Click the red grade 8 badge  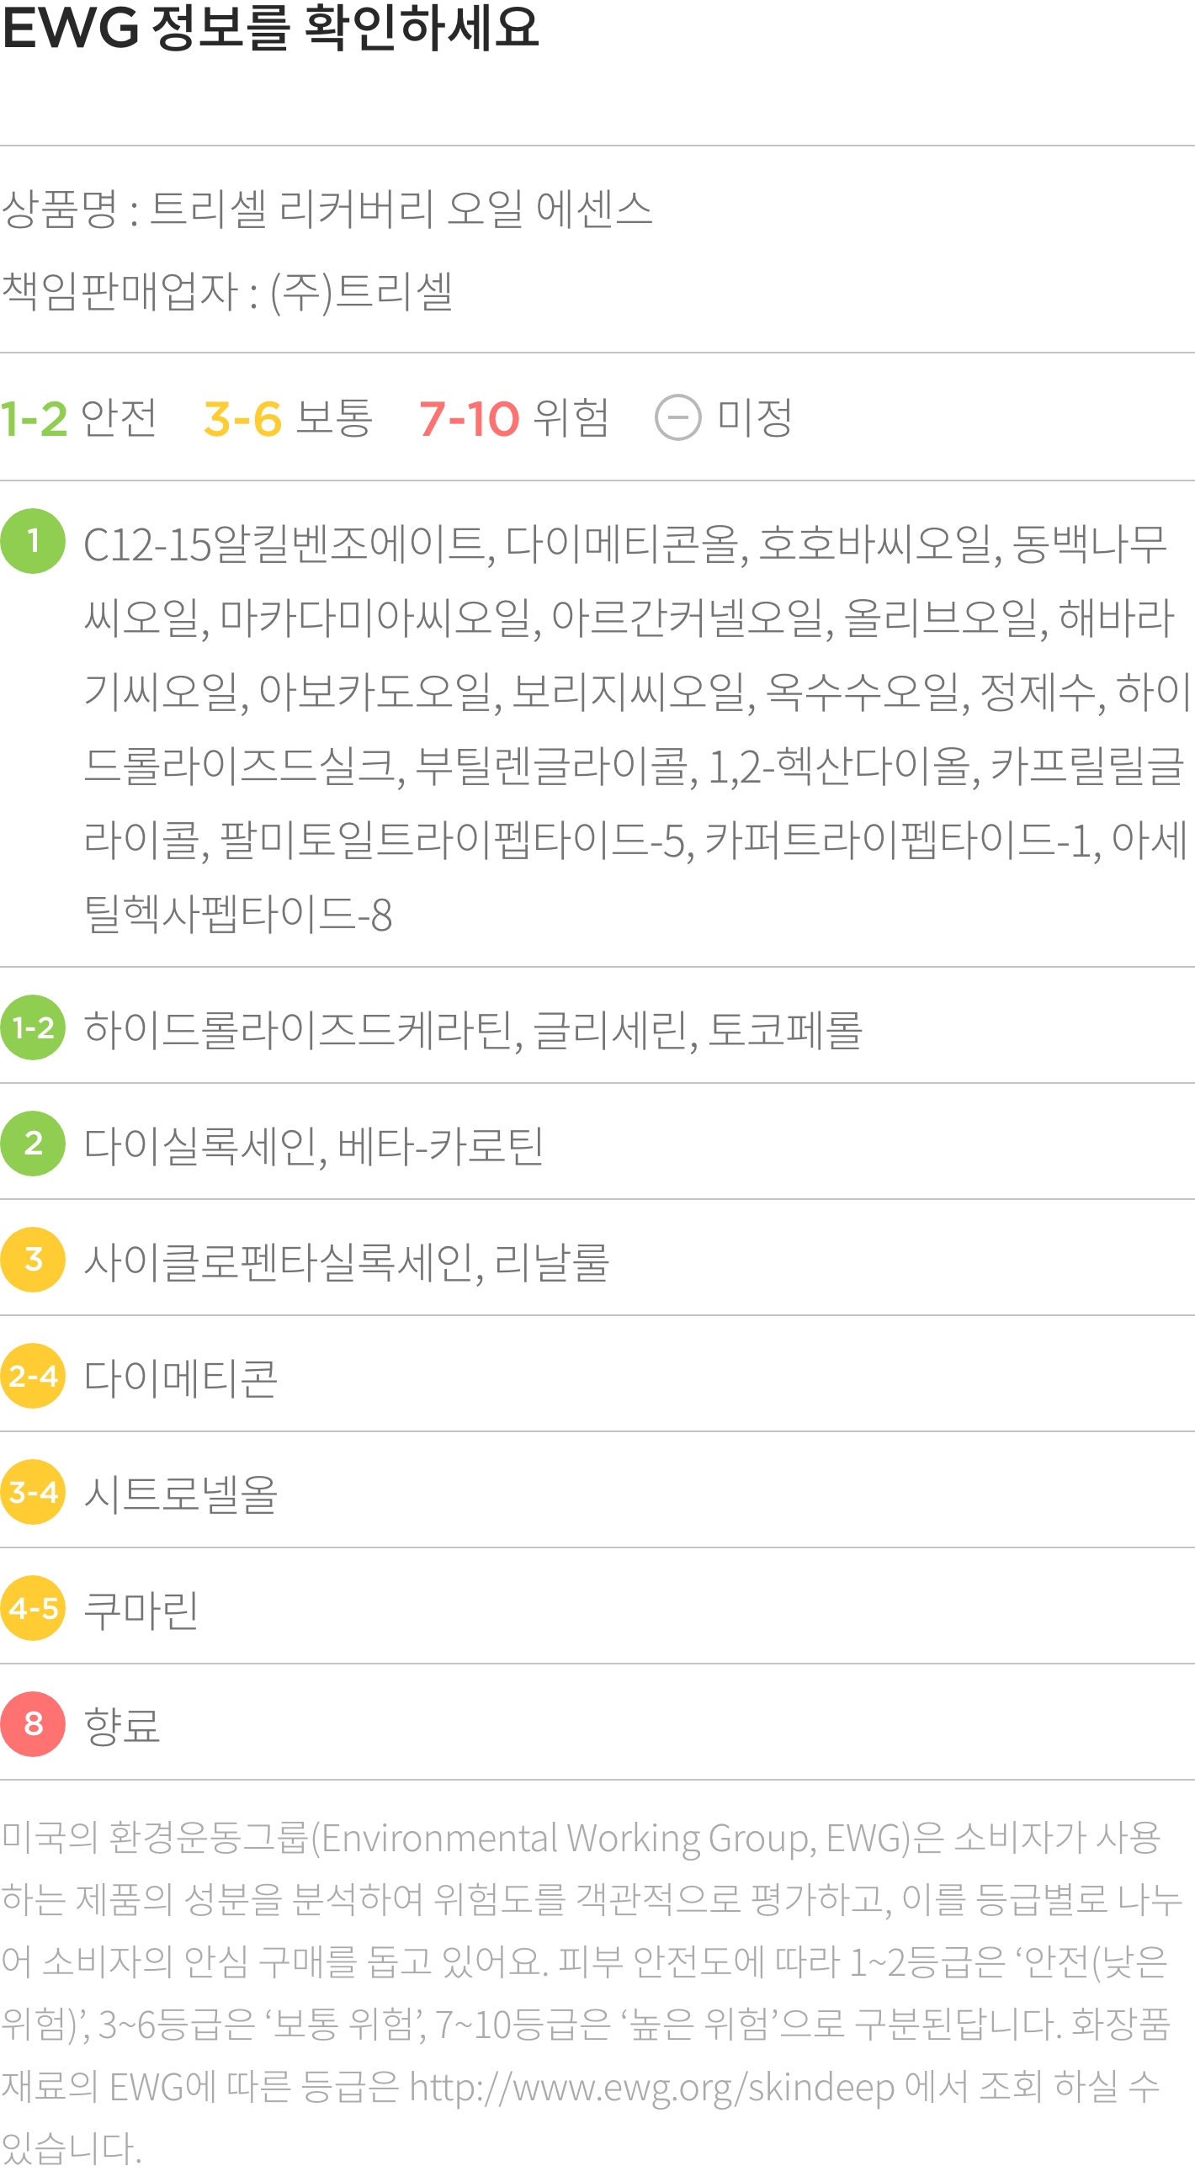[33, 1725]
